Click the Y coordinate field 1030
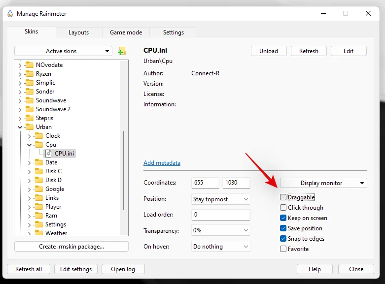Viewport: 385px width, 284px height. [x=236, y=183]
